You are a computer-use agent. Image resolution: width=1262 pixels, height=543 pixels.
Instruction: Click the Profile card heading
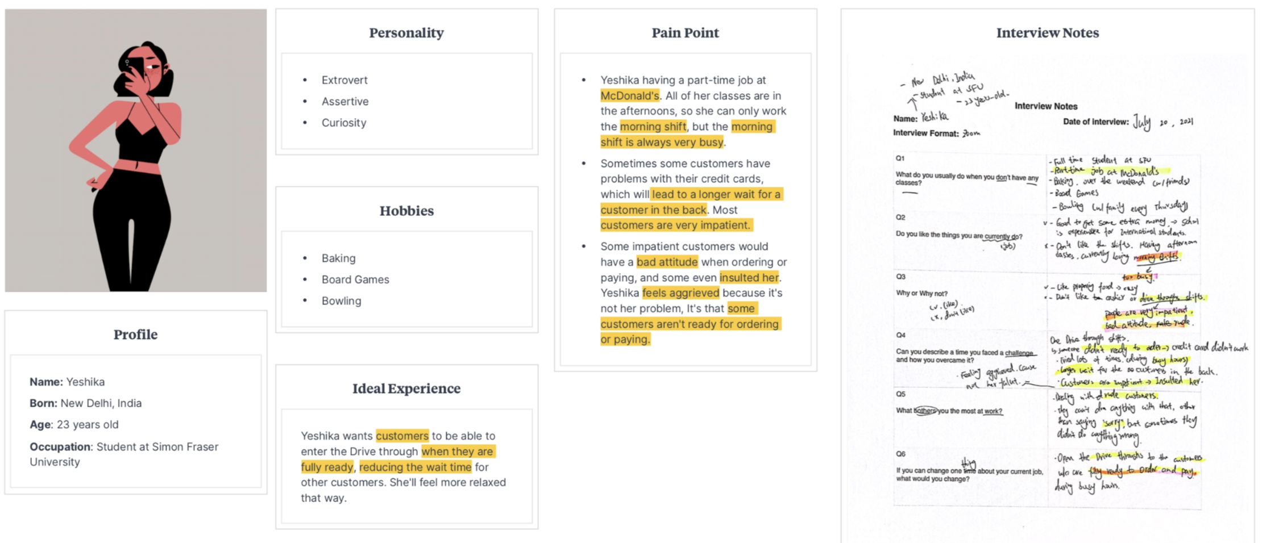point(135,335)
